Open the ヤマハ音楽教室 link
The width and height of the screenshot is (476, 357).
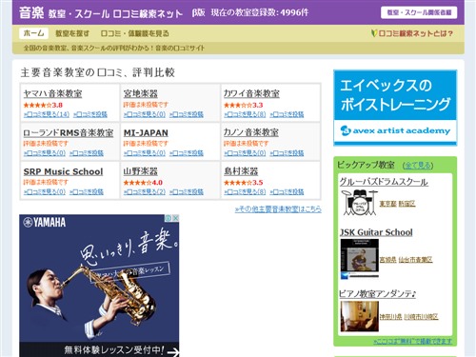[52, 93]
